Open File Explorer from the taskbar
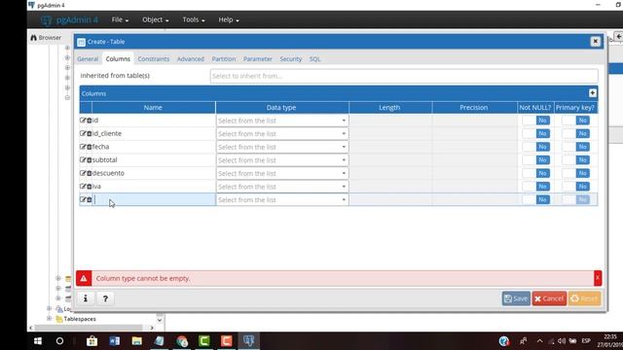This screenshot has width=623, height=350. (x=136, y=341)
